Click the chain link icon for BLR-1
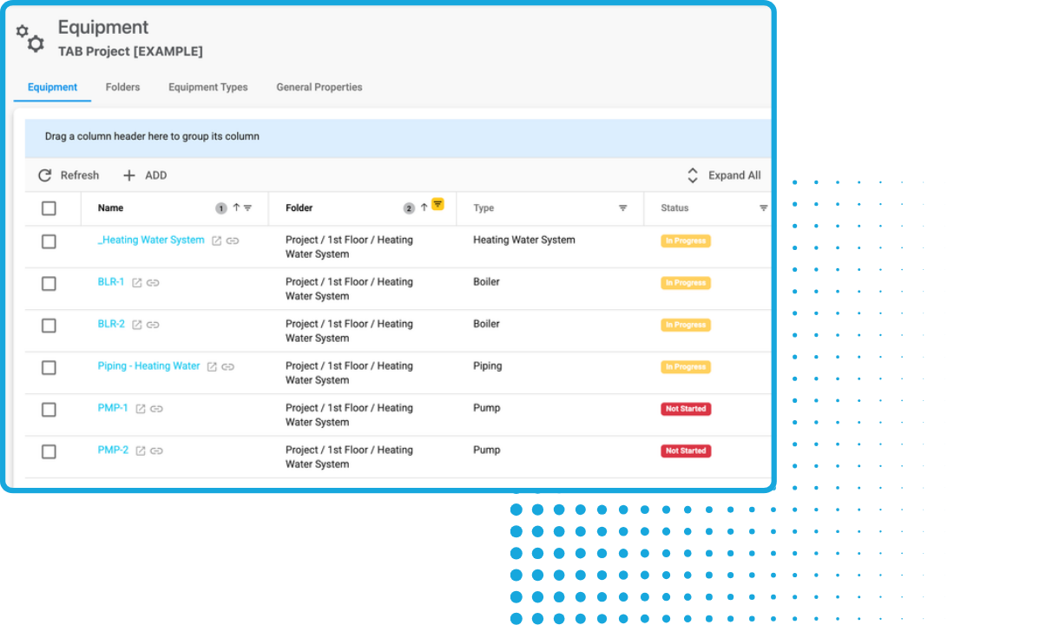 click(x=153, y=283)
